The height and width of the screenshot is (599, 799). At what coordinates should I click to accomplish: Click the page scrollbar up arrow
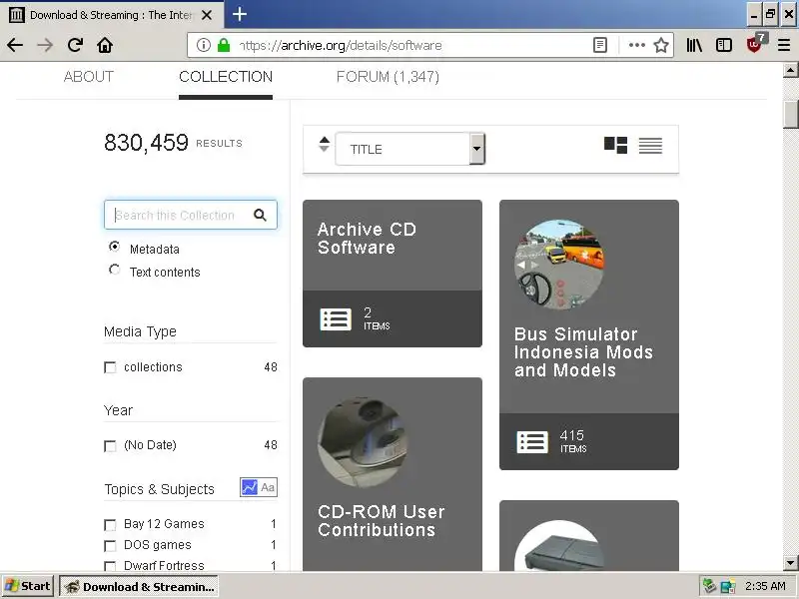click(x=790, y=70)
